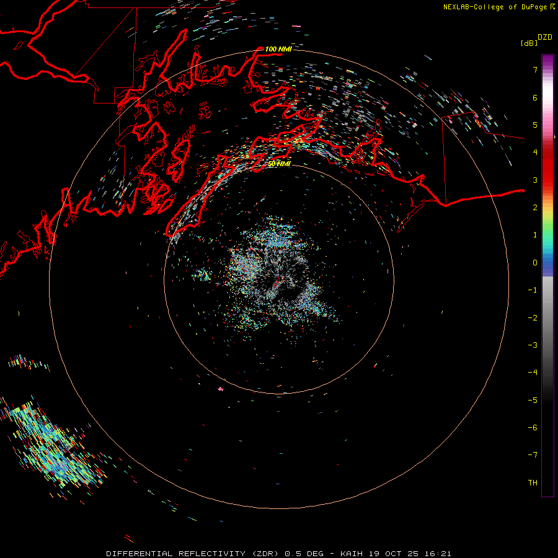Click the -2 dB value on color scale
The width and height of the screenshot is (558, 558).
pos(533,318)
